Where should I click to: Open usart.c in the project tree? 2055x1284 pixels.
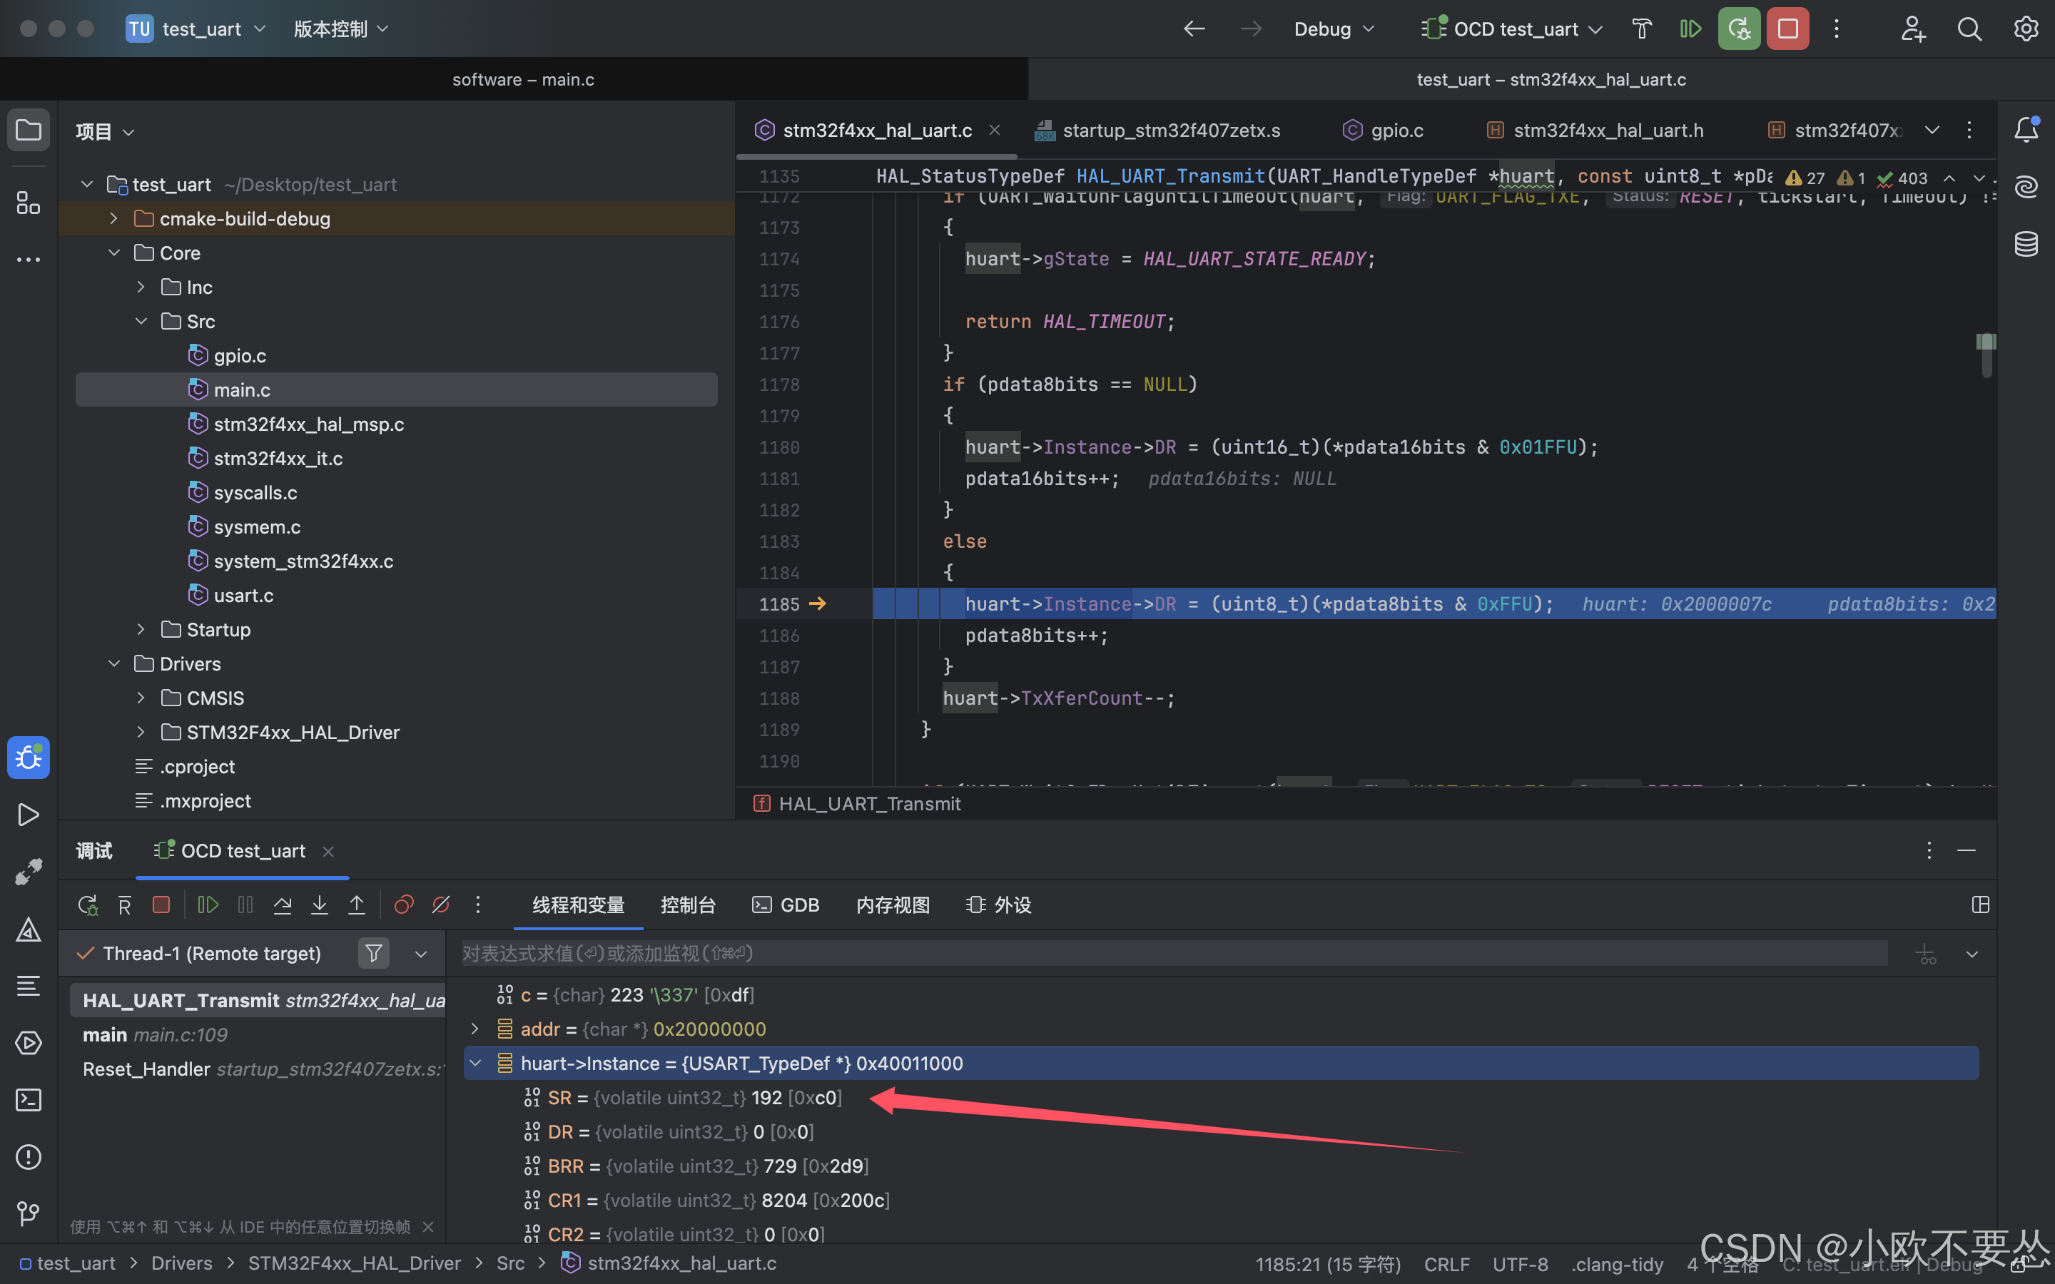[243, 596]
